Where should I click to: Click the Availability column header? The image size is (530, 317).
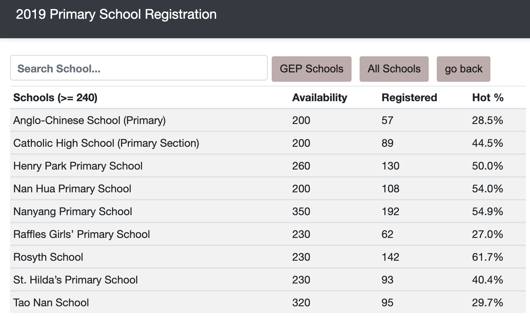[319, 98]
